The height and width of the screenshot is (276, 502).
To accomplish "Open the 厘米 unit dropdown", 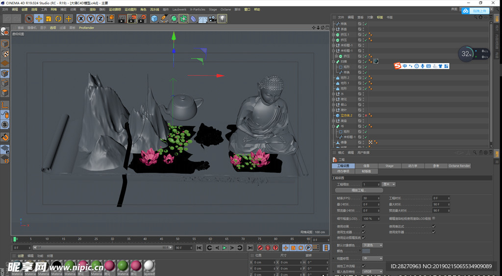I will [389, 184].
